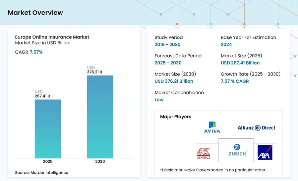Click the Forecast Data Period 2025 - 2030 value
Image resolution: width=298 pixels, height=181 pixels.
[x=168, y=63]
